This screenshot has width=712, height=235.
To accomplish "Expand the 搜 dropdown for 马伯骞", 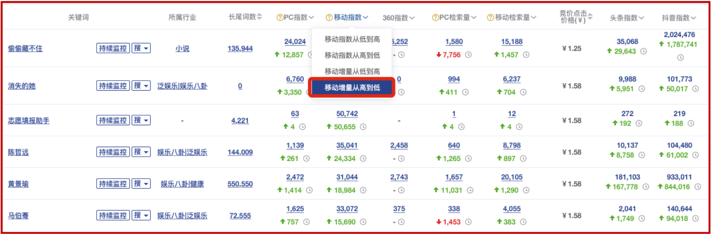I will (x=141, y=215).
